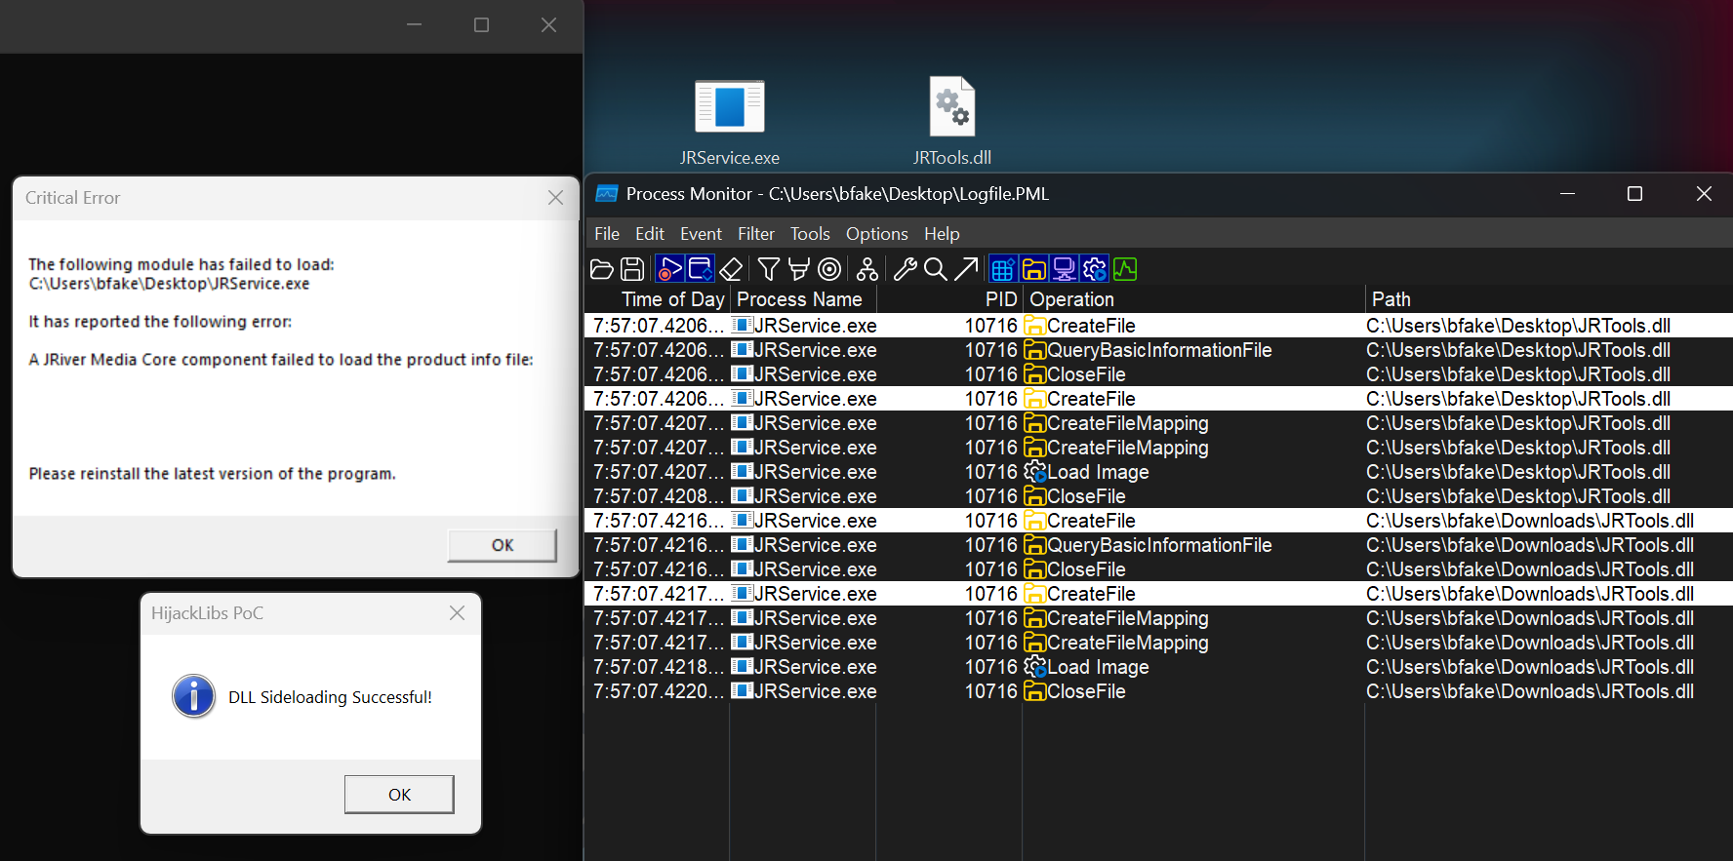Open the Tools menu

(810, 234)
